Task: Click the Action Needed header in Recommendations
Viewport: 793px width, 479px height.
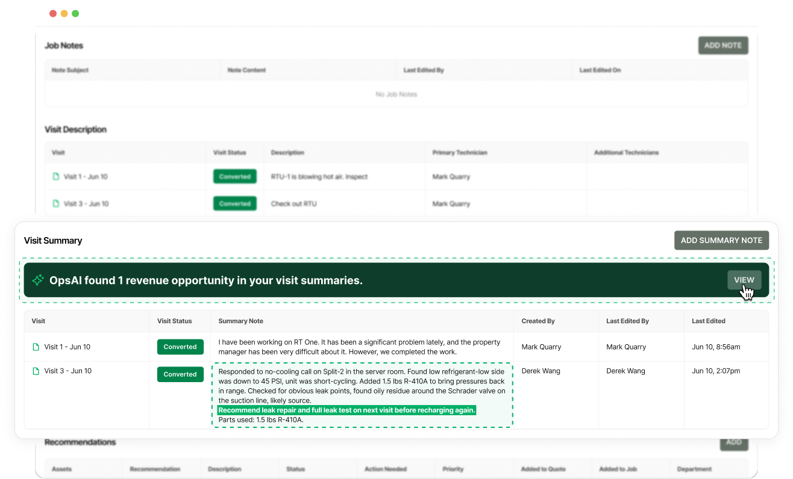Action: pos(386,469)
